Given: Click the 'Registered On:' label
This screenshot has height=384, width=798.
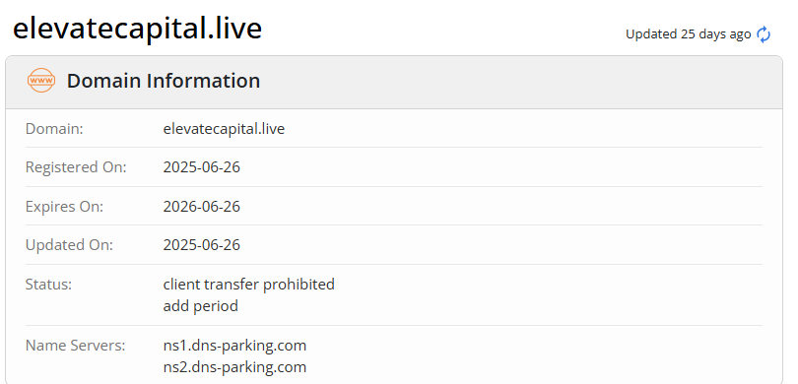Looking at the screenshot, I should tap(76, 167).
